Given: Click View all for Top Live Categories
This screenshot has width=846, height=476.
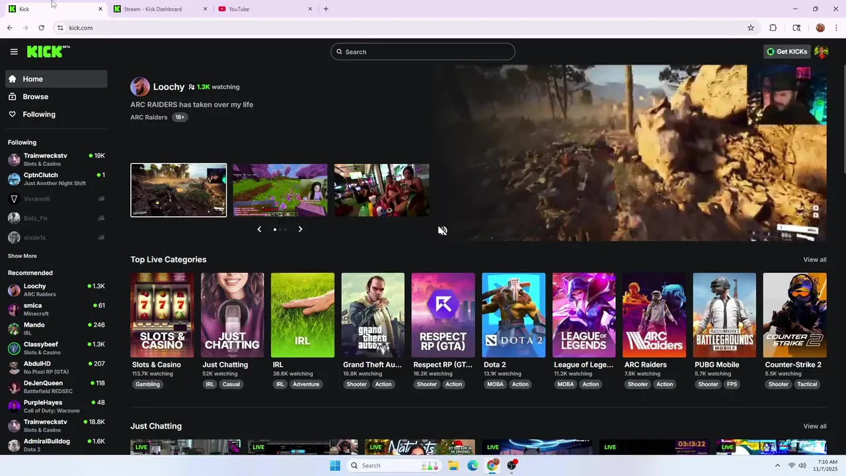Looking at the screenshot, I should tap(814, 259).
